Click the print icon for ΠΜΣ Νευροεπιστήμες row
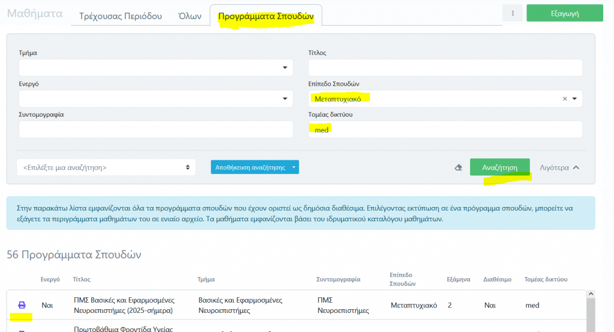Screen dimensions: 614x332 22,305
